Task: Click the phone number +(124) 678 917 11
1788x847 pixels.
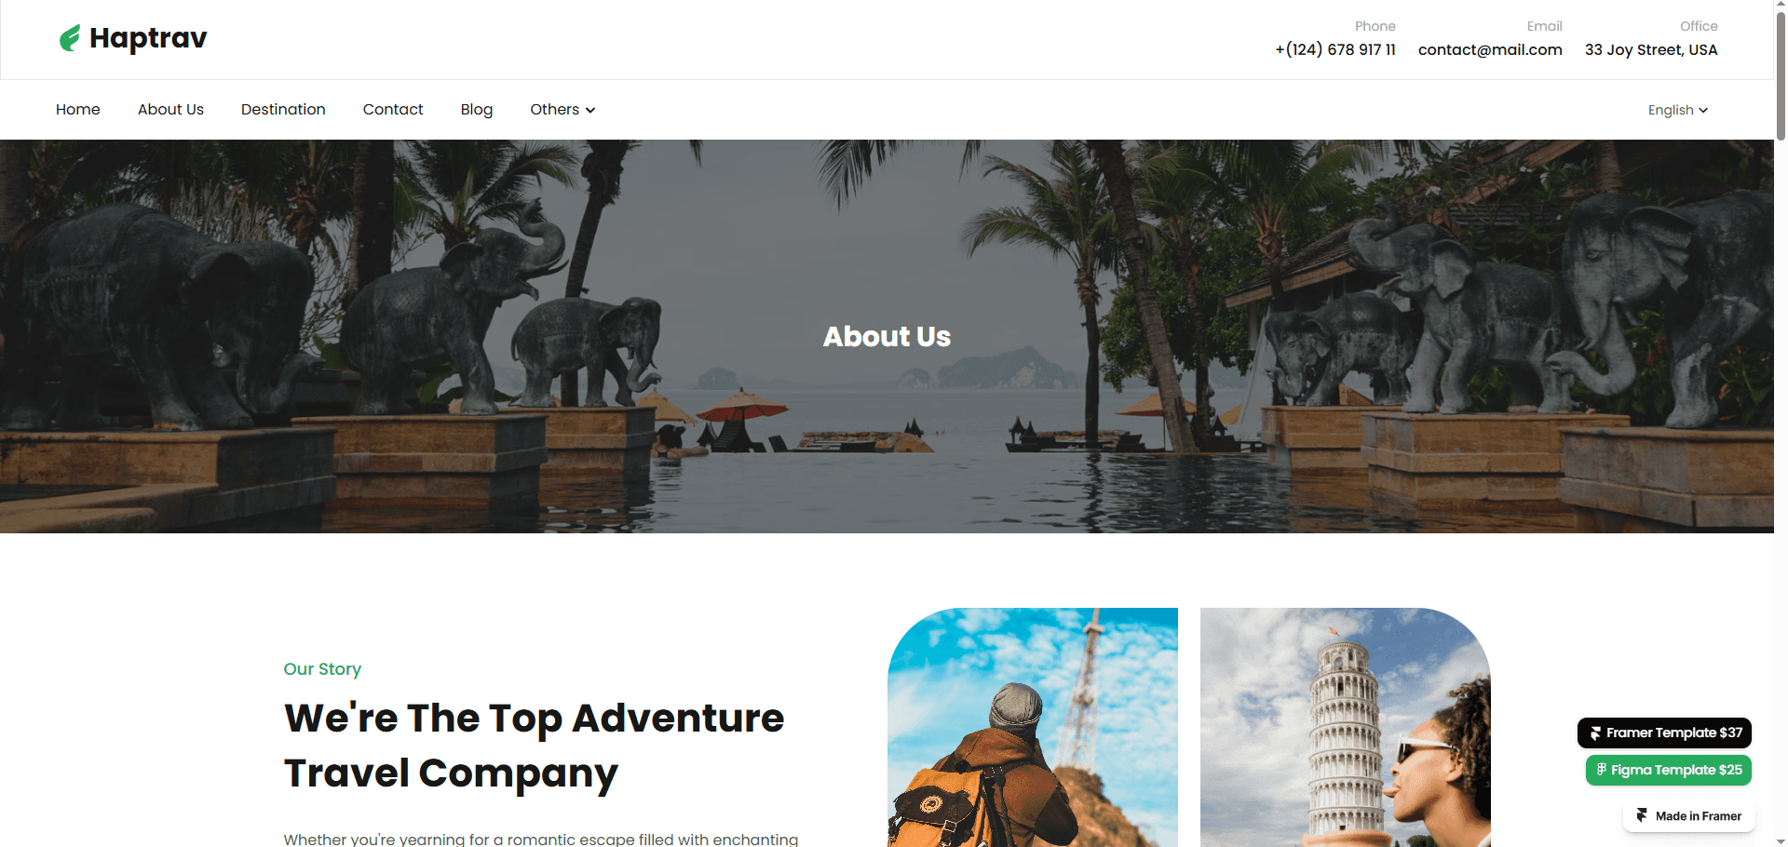Action: pyautogui.click(x=1335, y=49)
